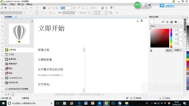The height and width of the screenshot is (106, 189).
Task: Click the Windows Start button
Action: pos(3,103)
